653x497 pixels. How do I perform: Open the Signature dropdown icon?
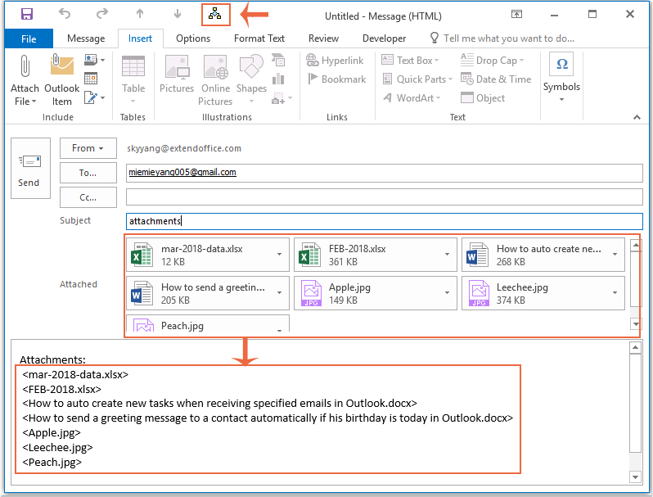pyautogui.click(x=95, y=98)
